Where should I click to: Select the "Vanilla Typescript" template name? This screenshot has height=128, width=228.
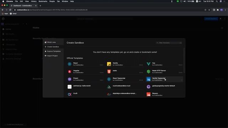pos(159,78)
